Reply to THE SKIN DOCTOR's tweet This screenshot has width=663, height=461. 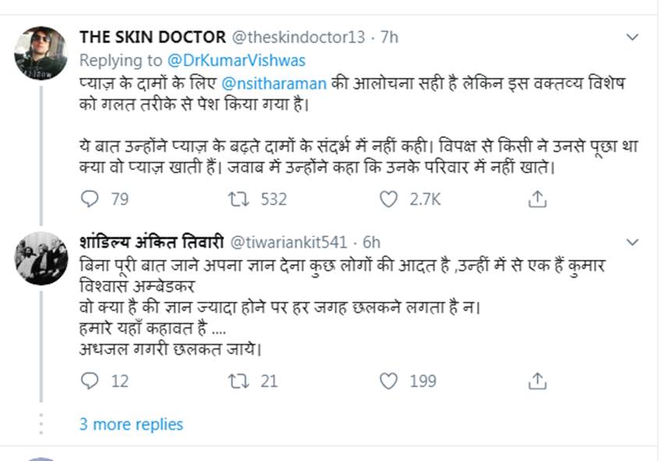90,200
